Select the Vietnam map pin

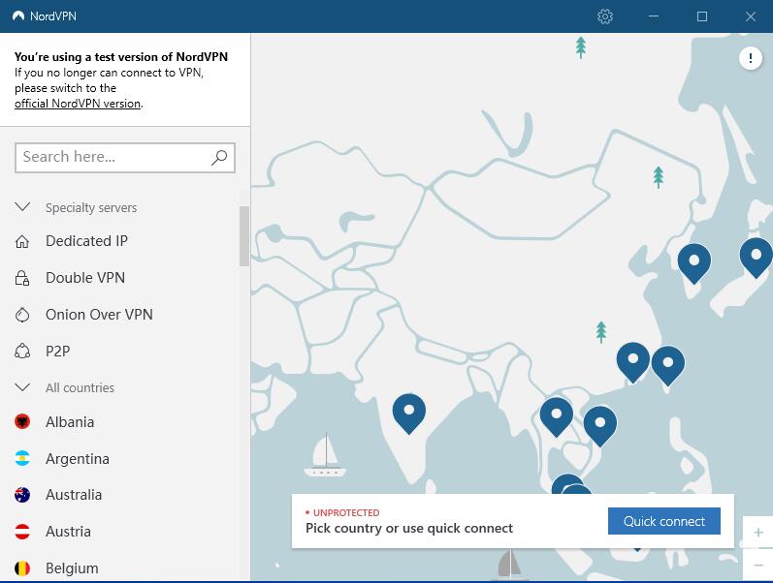[x=600, y=426]
